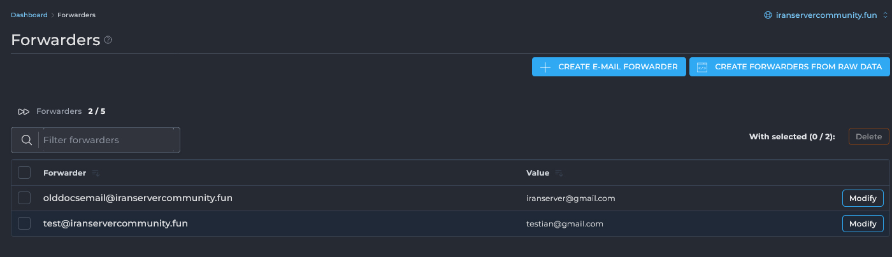Click the magnifier icon in the filter box
892x257 pixels.
tap(27, 140)
